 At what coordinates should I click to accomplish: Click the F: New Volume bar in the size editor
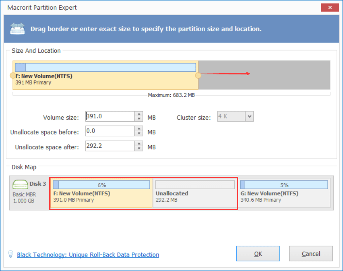(106, 75)
